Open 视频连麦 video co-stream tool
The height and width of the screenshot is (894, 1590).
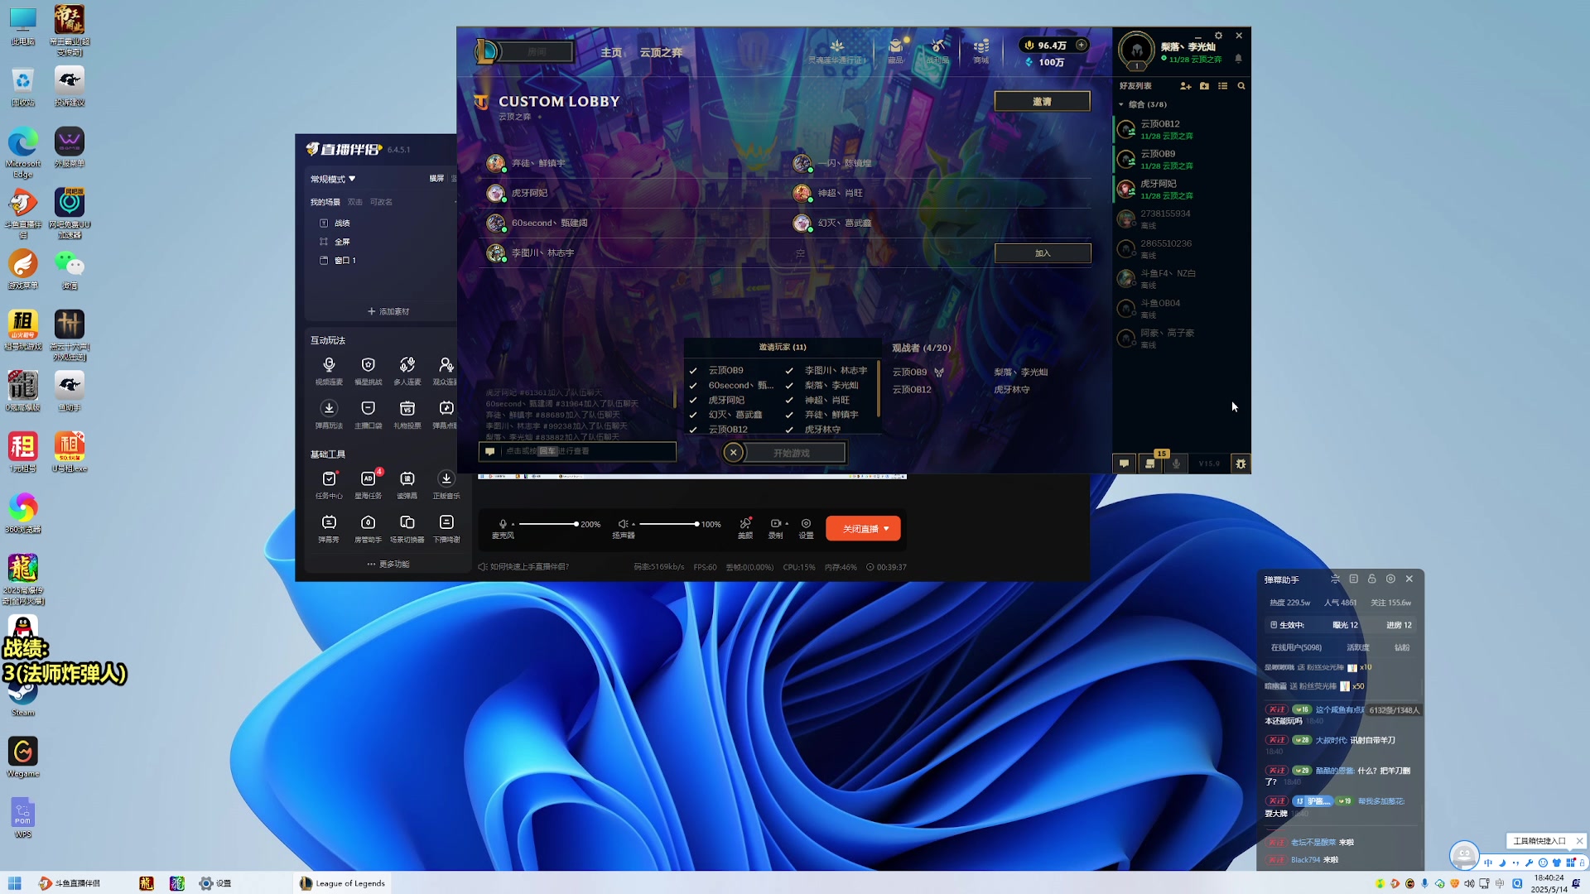click(x=329, y=371)
